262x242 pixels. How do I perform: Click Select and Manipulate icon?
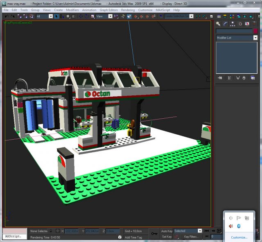point(123,16)
